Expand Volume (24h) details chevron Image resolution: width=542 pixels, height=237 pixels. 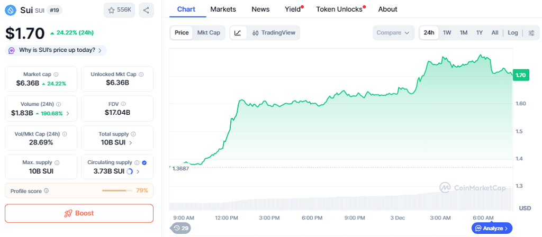[x=68, y=113]
